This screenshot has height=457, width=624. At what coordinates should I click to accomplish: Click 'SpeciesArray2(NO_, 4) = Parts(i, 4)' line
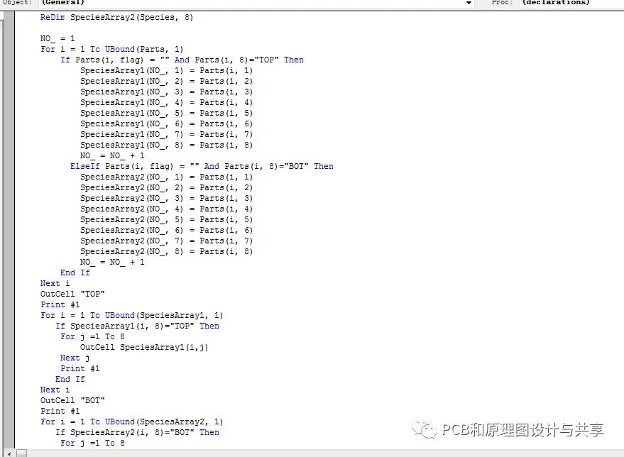click(x=166, y=209)
